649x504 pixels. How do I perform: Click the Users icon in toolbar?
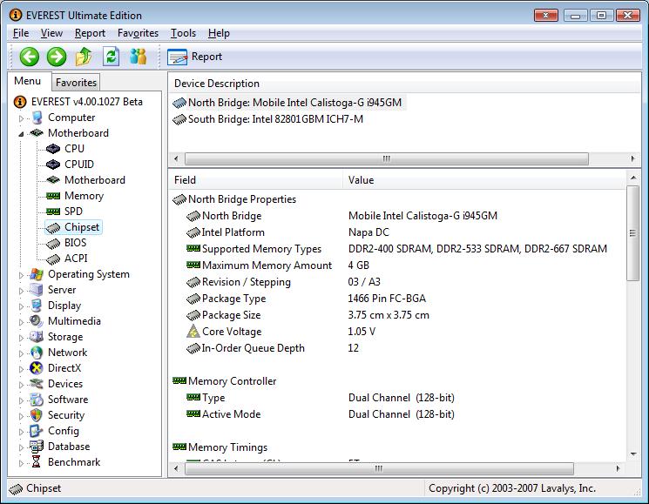click(138, 57)
